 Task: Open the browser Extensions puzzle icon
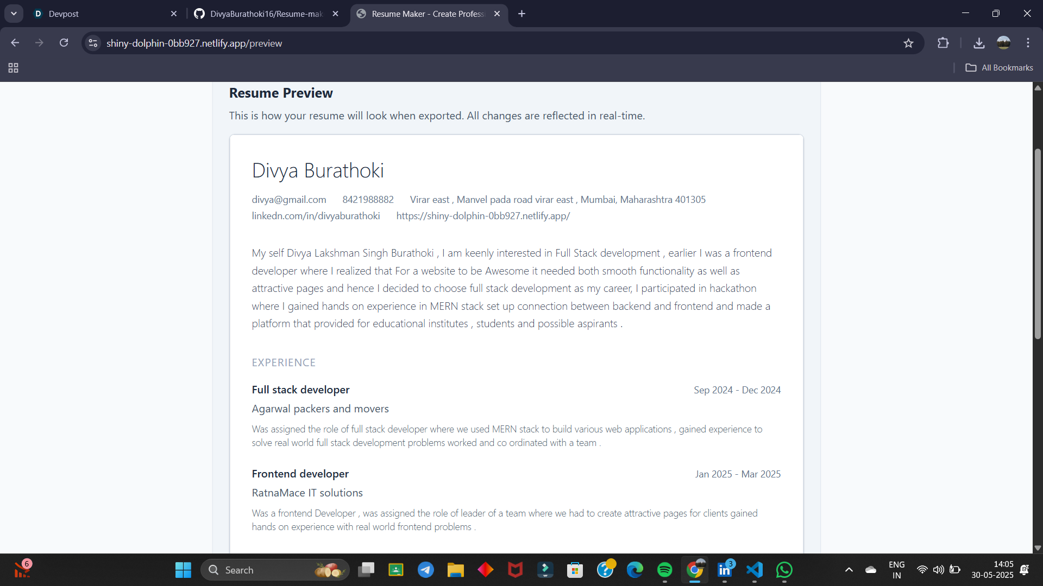point(943,43)
